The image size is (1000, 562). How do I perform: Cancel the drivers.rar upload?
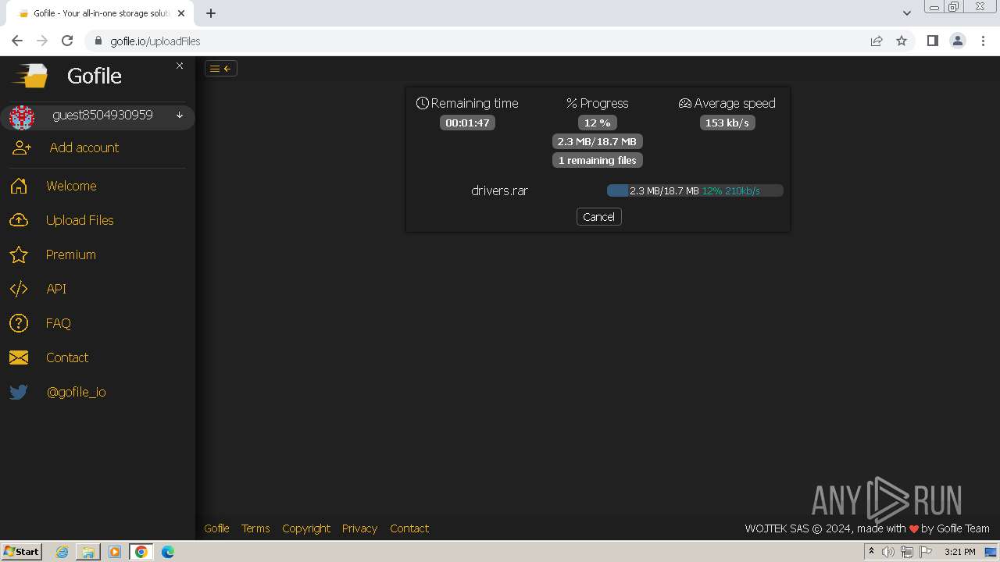click(599, 217)
